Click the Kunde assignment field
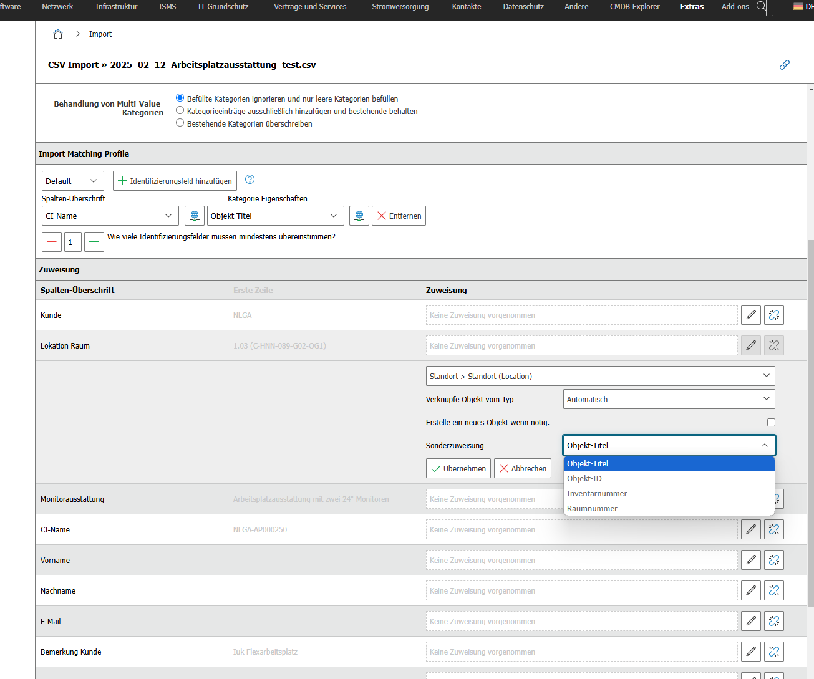 (582, 315)
